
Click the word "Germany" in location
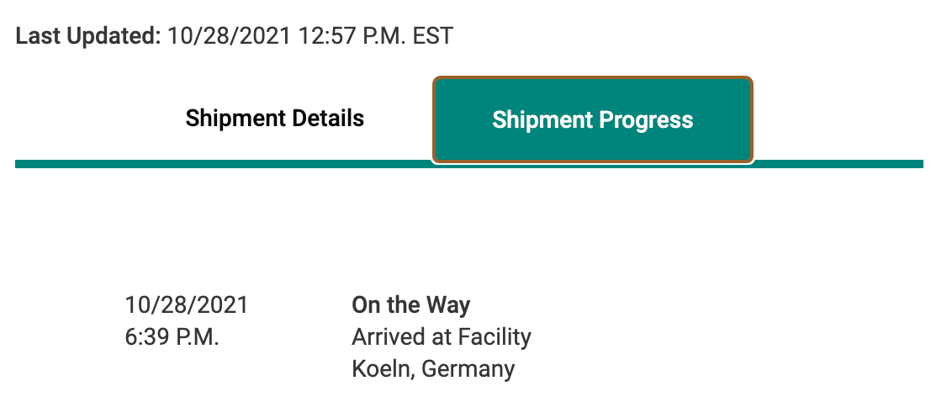click(468, 368)
